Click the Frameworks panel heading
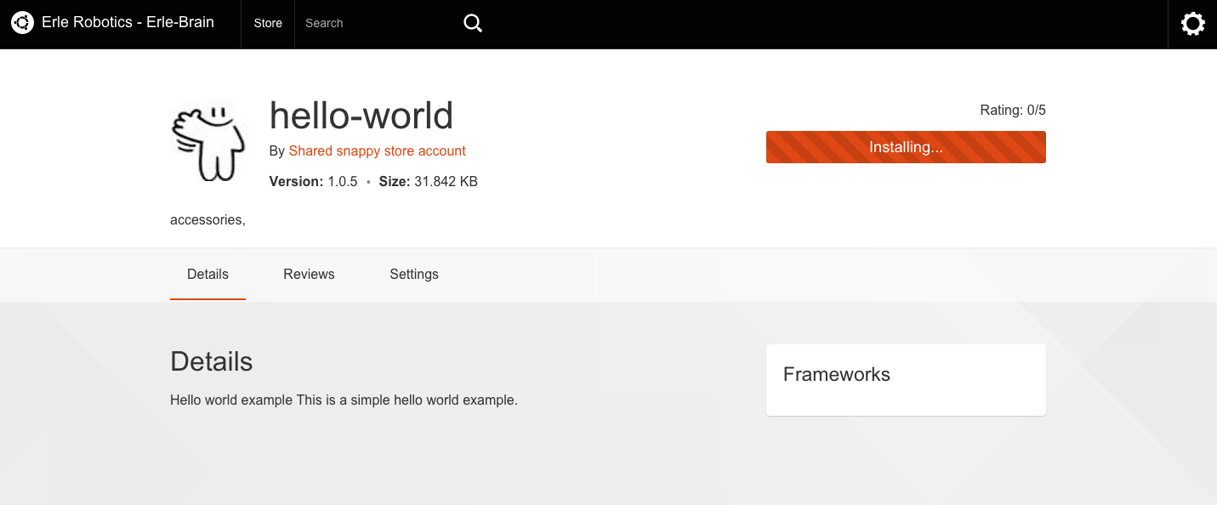 (836, 375)
